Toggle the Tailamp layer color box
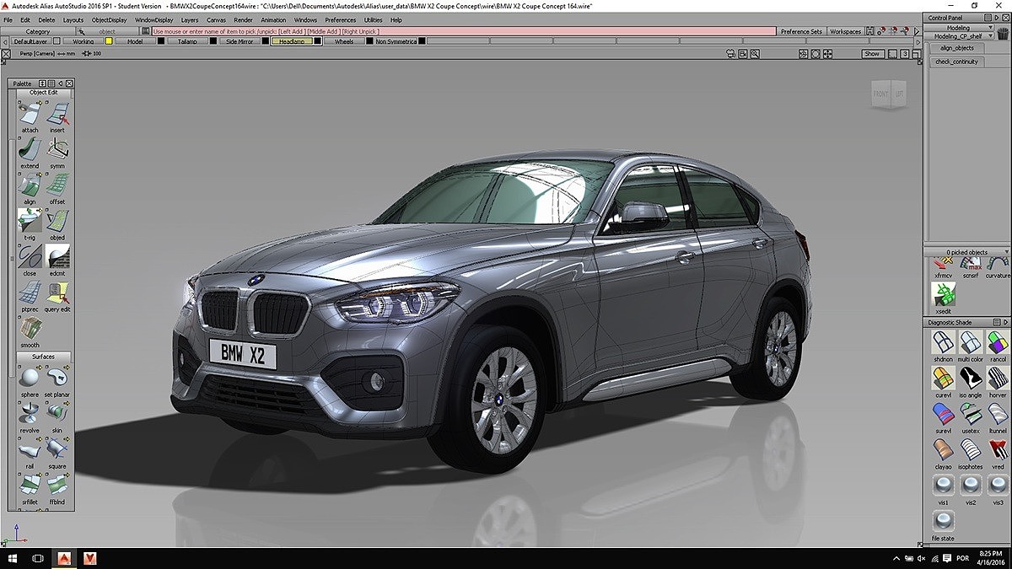Screen dimensions: 1012x569 pos(212,41)
